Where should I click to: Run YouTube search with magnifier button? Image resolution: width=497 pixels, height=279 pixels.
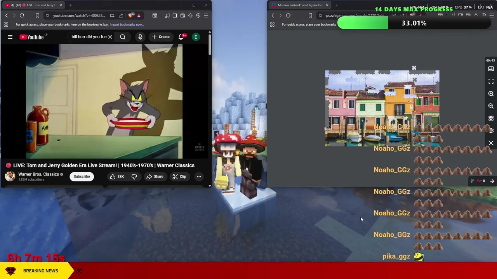pyautogui.click(x=123, y=37)
